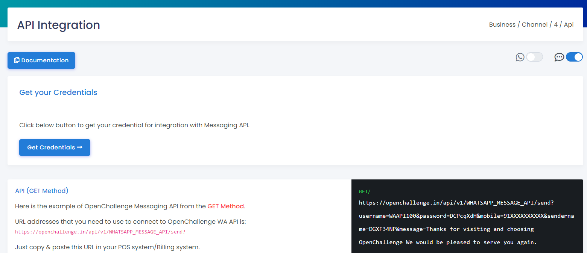Click the API Integration page title
The width and height of the screenshot is (587, 253).
click(x=59, y=25)
